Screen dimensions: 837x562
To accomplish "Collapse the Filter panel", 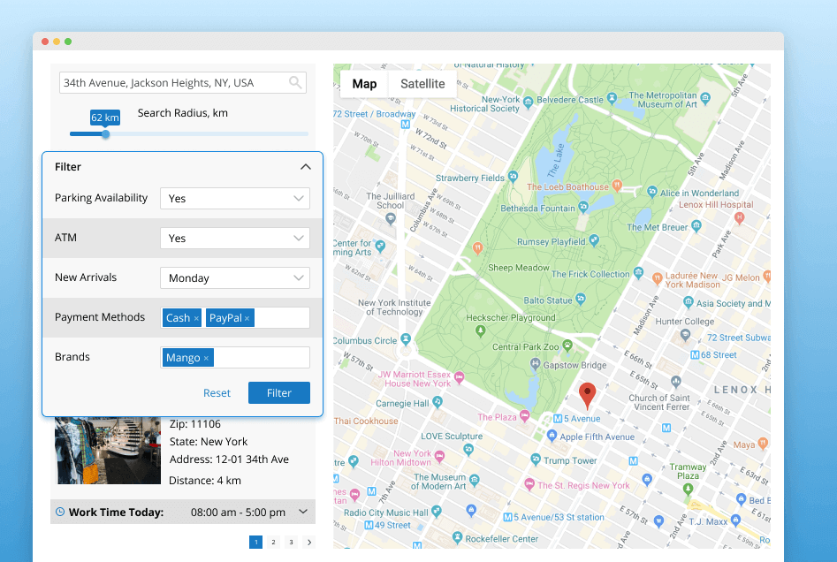I will (305, 166).
